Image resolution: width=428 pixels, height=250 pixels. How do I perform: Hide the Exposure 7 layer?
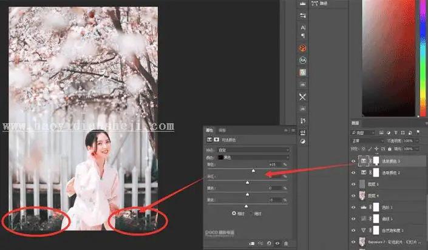353,242
